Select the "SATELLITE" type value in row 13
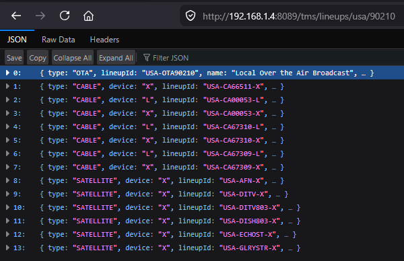Image resolution: width=404 pixels, height=261 pixels. 95,248
